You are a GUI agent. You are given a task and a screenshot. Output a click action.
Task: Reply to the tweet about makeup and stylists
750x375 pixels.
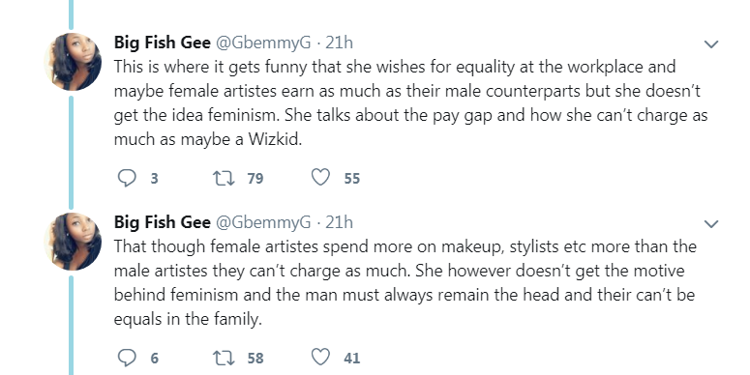tap(127, 358)
